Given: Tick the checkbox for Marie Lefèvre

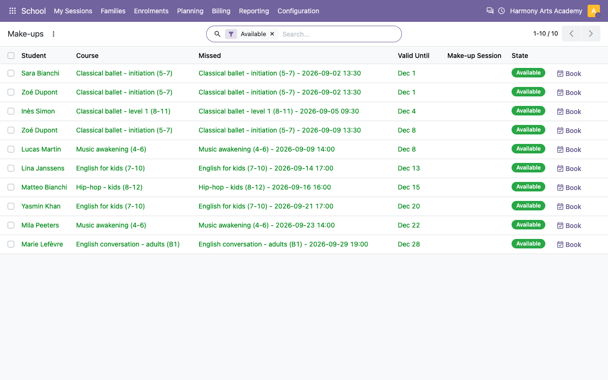Looking at the screenshot, I should tap(11, 244).
